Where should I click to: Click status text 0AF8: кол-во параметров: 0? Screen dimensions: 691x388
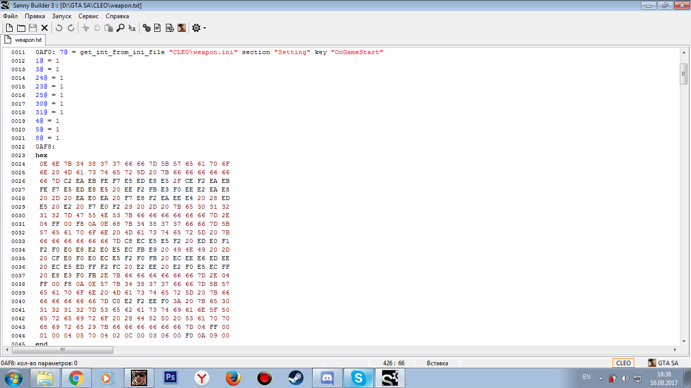[x=39, y=363]
